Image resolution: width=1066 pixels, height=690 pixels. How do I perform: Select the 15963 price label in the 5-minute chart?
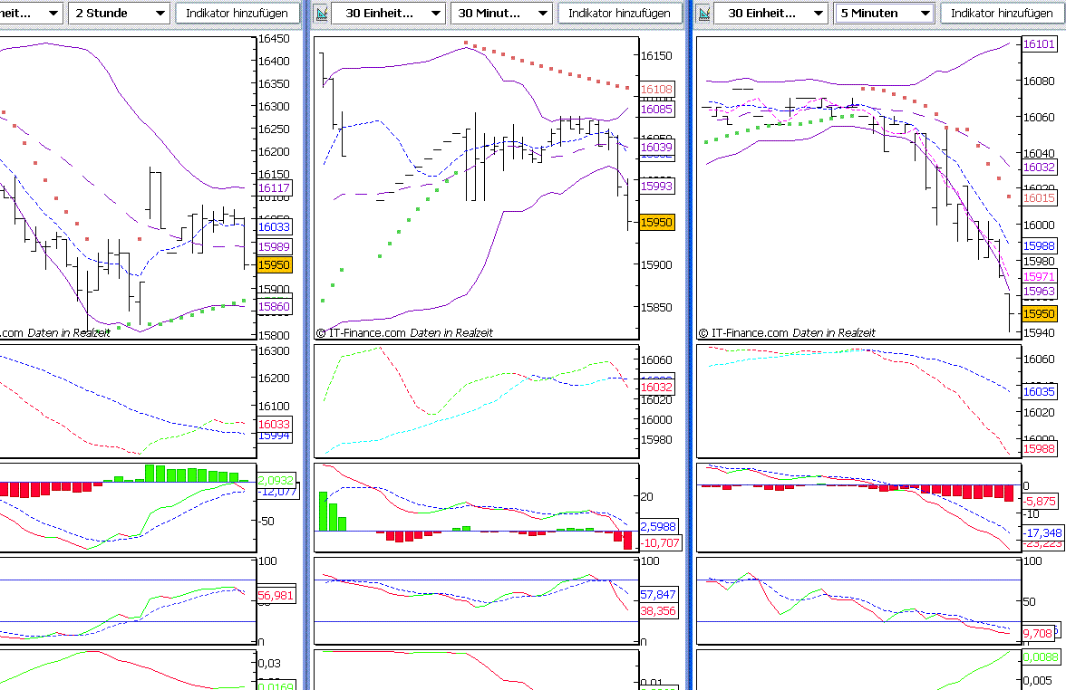click(1039, 292)
